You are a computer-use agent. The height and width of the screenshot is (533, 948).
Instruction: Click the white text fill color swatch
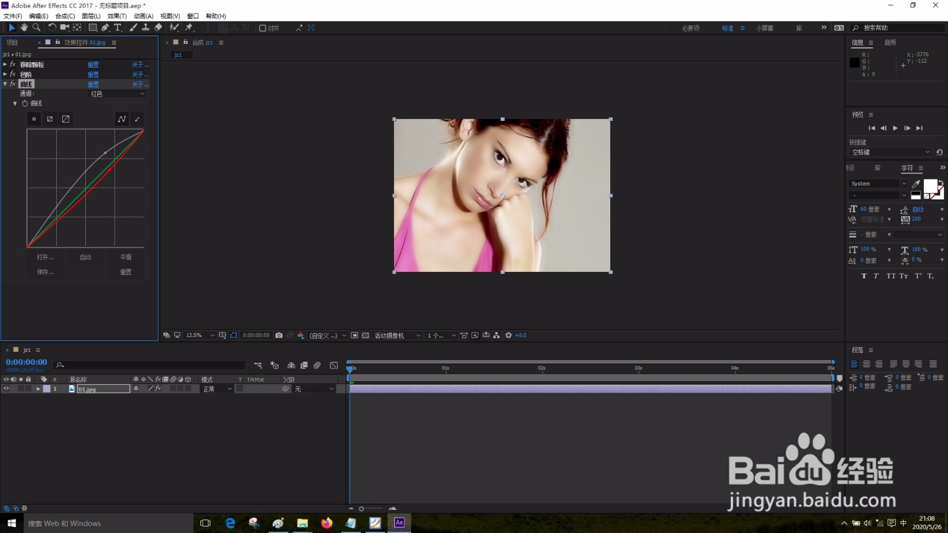[930, 186]
